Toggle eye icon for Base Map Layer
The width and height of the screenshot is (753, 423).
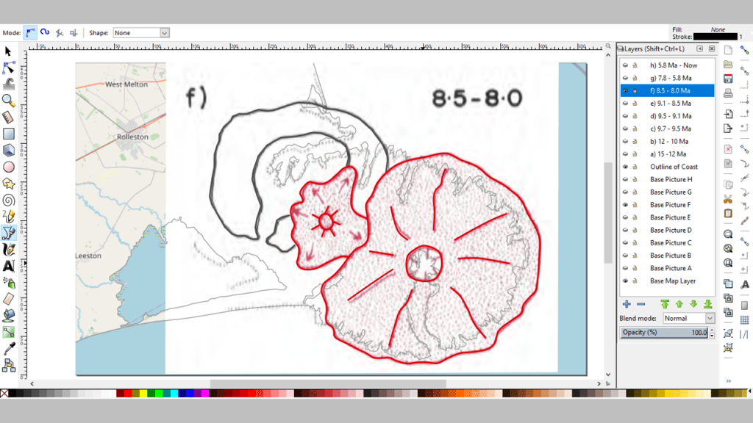(x=626, y=281)
